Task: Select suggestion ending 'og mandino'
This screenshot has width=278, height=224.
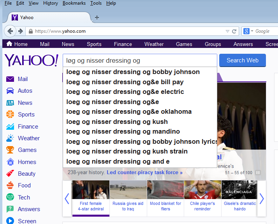Action: click(x=140, y=131)
